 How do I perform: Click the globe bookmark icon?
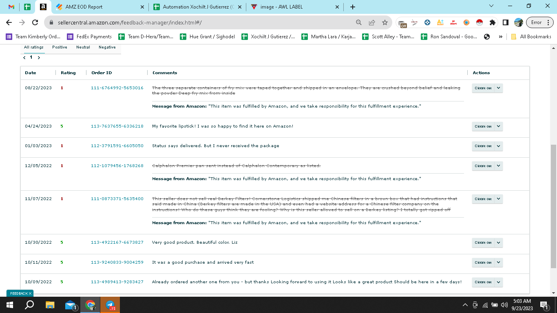click(x=487, y=37)
